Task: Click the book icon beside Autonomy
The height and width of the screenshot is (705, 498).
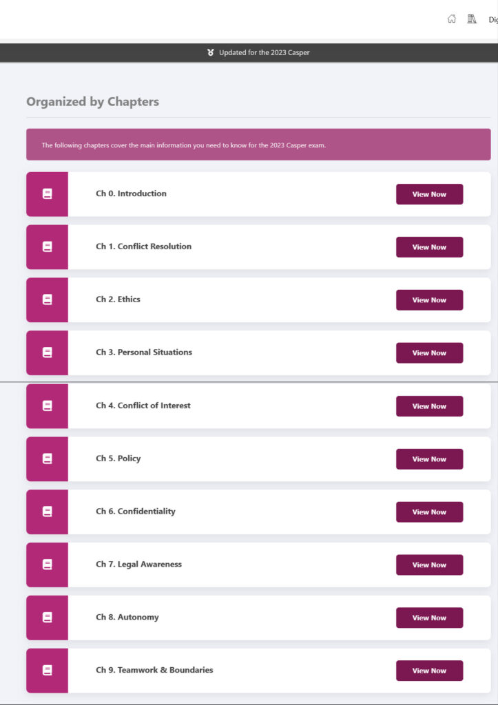Action: click(x=48, y=618)
